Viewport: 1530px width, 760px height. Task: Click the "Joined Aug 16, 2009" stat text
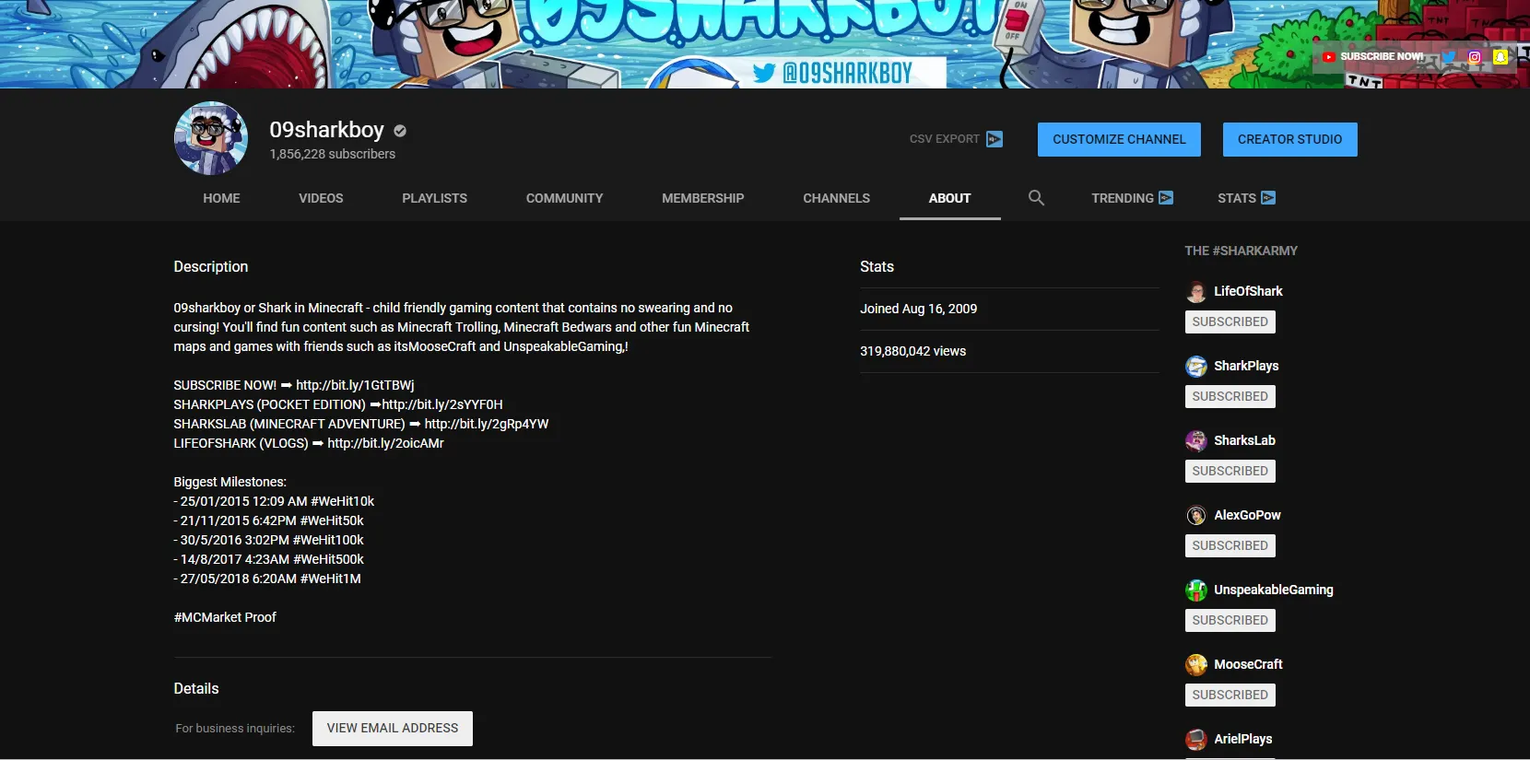919,309
